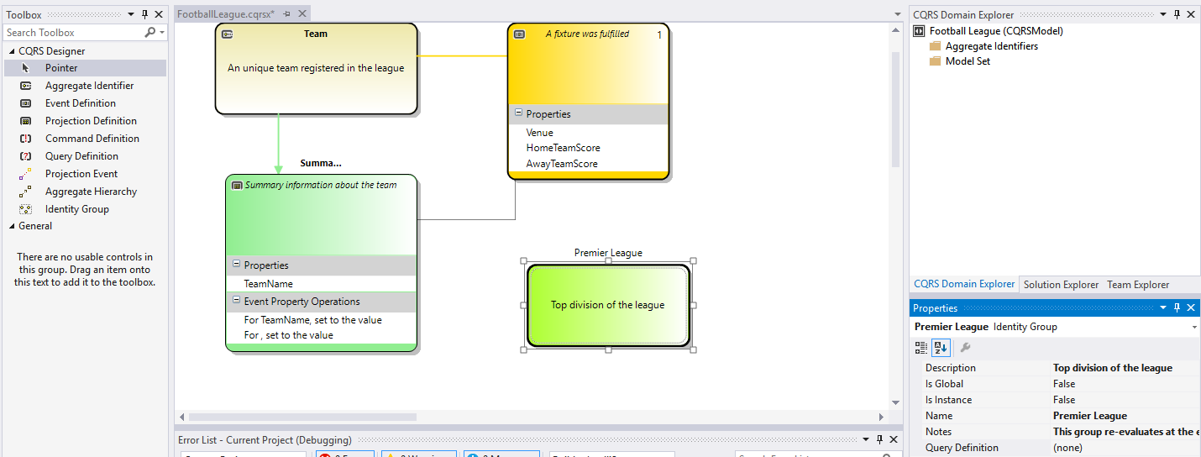Select Football League (CQRSModel) root node
This screenshot has width=1201, height=457.
(996, 31)
